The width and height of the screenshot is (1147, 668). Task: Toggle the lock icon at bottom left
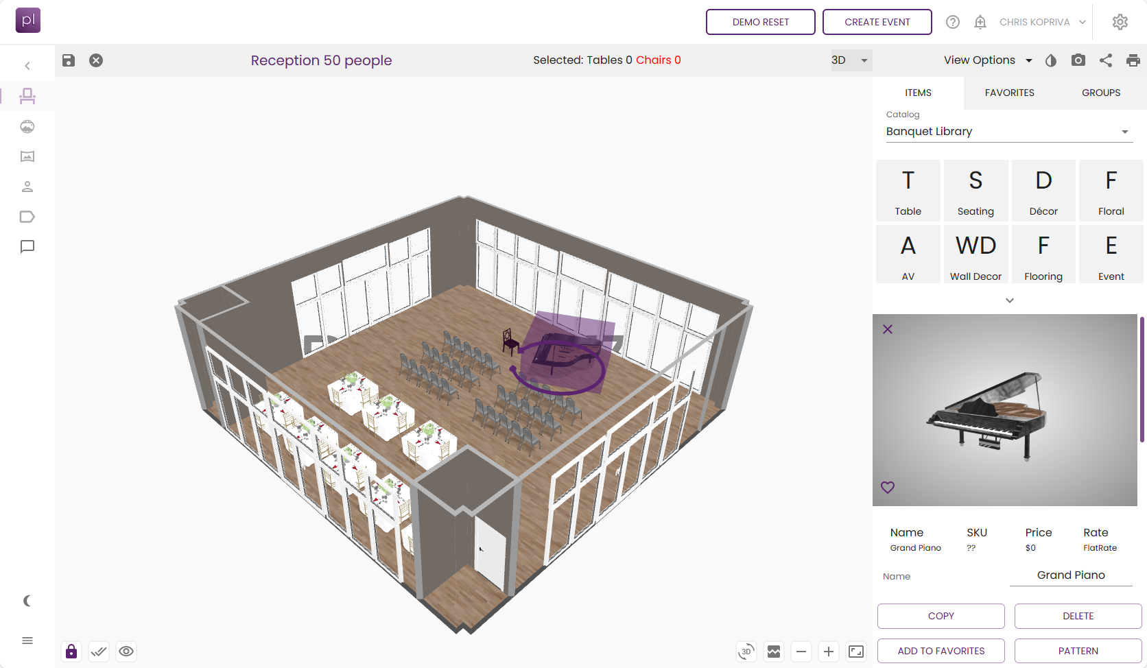(71, 651)
